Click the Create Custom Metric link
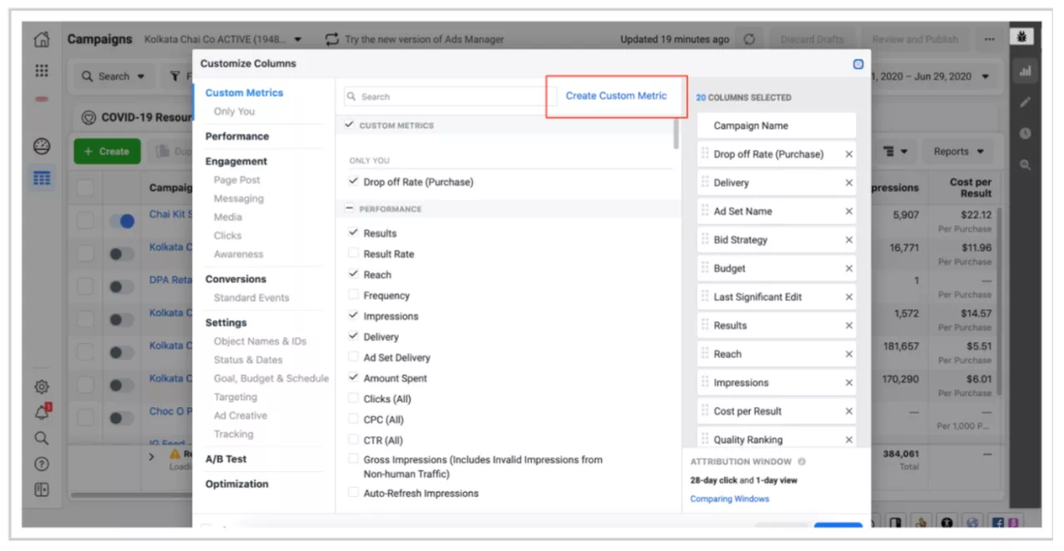This screenshot has width=1064, height=551. 616,96
